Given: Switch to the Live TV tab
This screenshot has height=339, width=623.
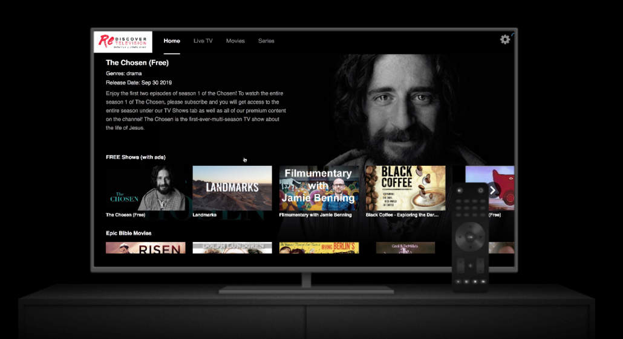Looking at the screenshot, I should click(x=203, y=41).
